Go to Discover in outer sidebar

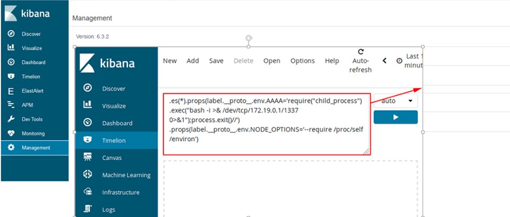click(31, 34)
